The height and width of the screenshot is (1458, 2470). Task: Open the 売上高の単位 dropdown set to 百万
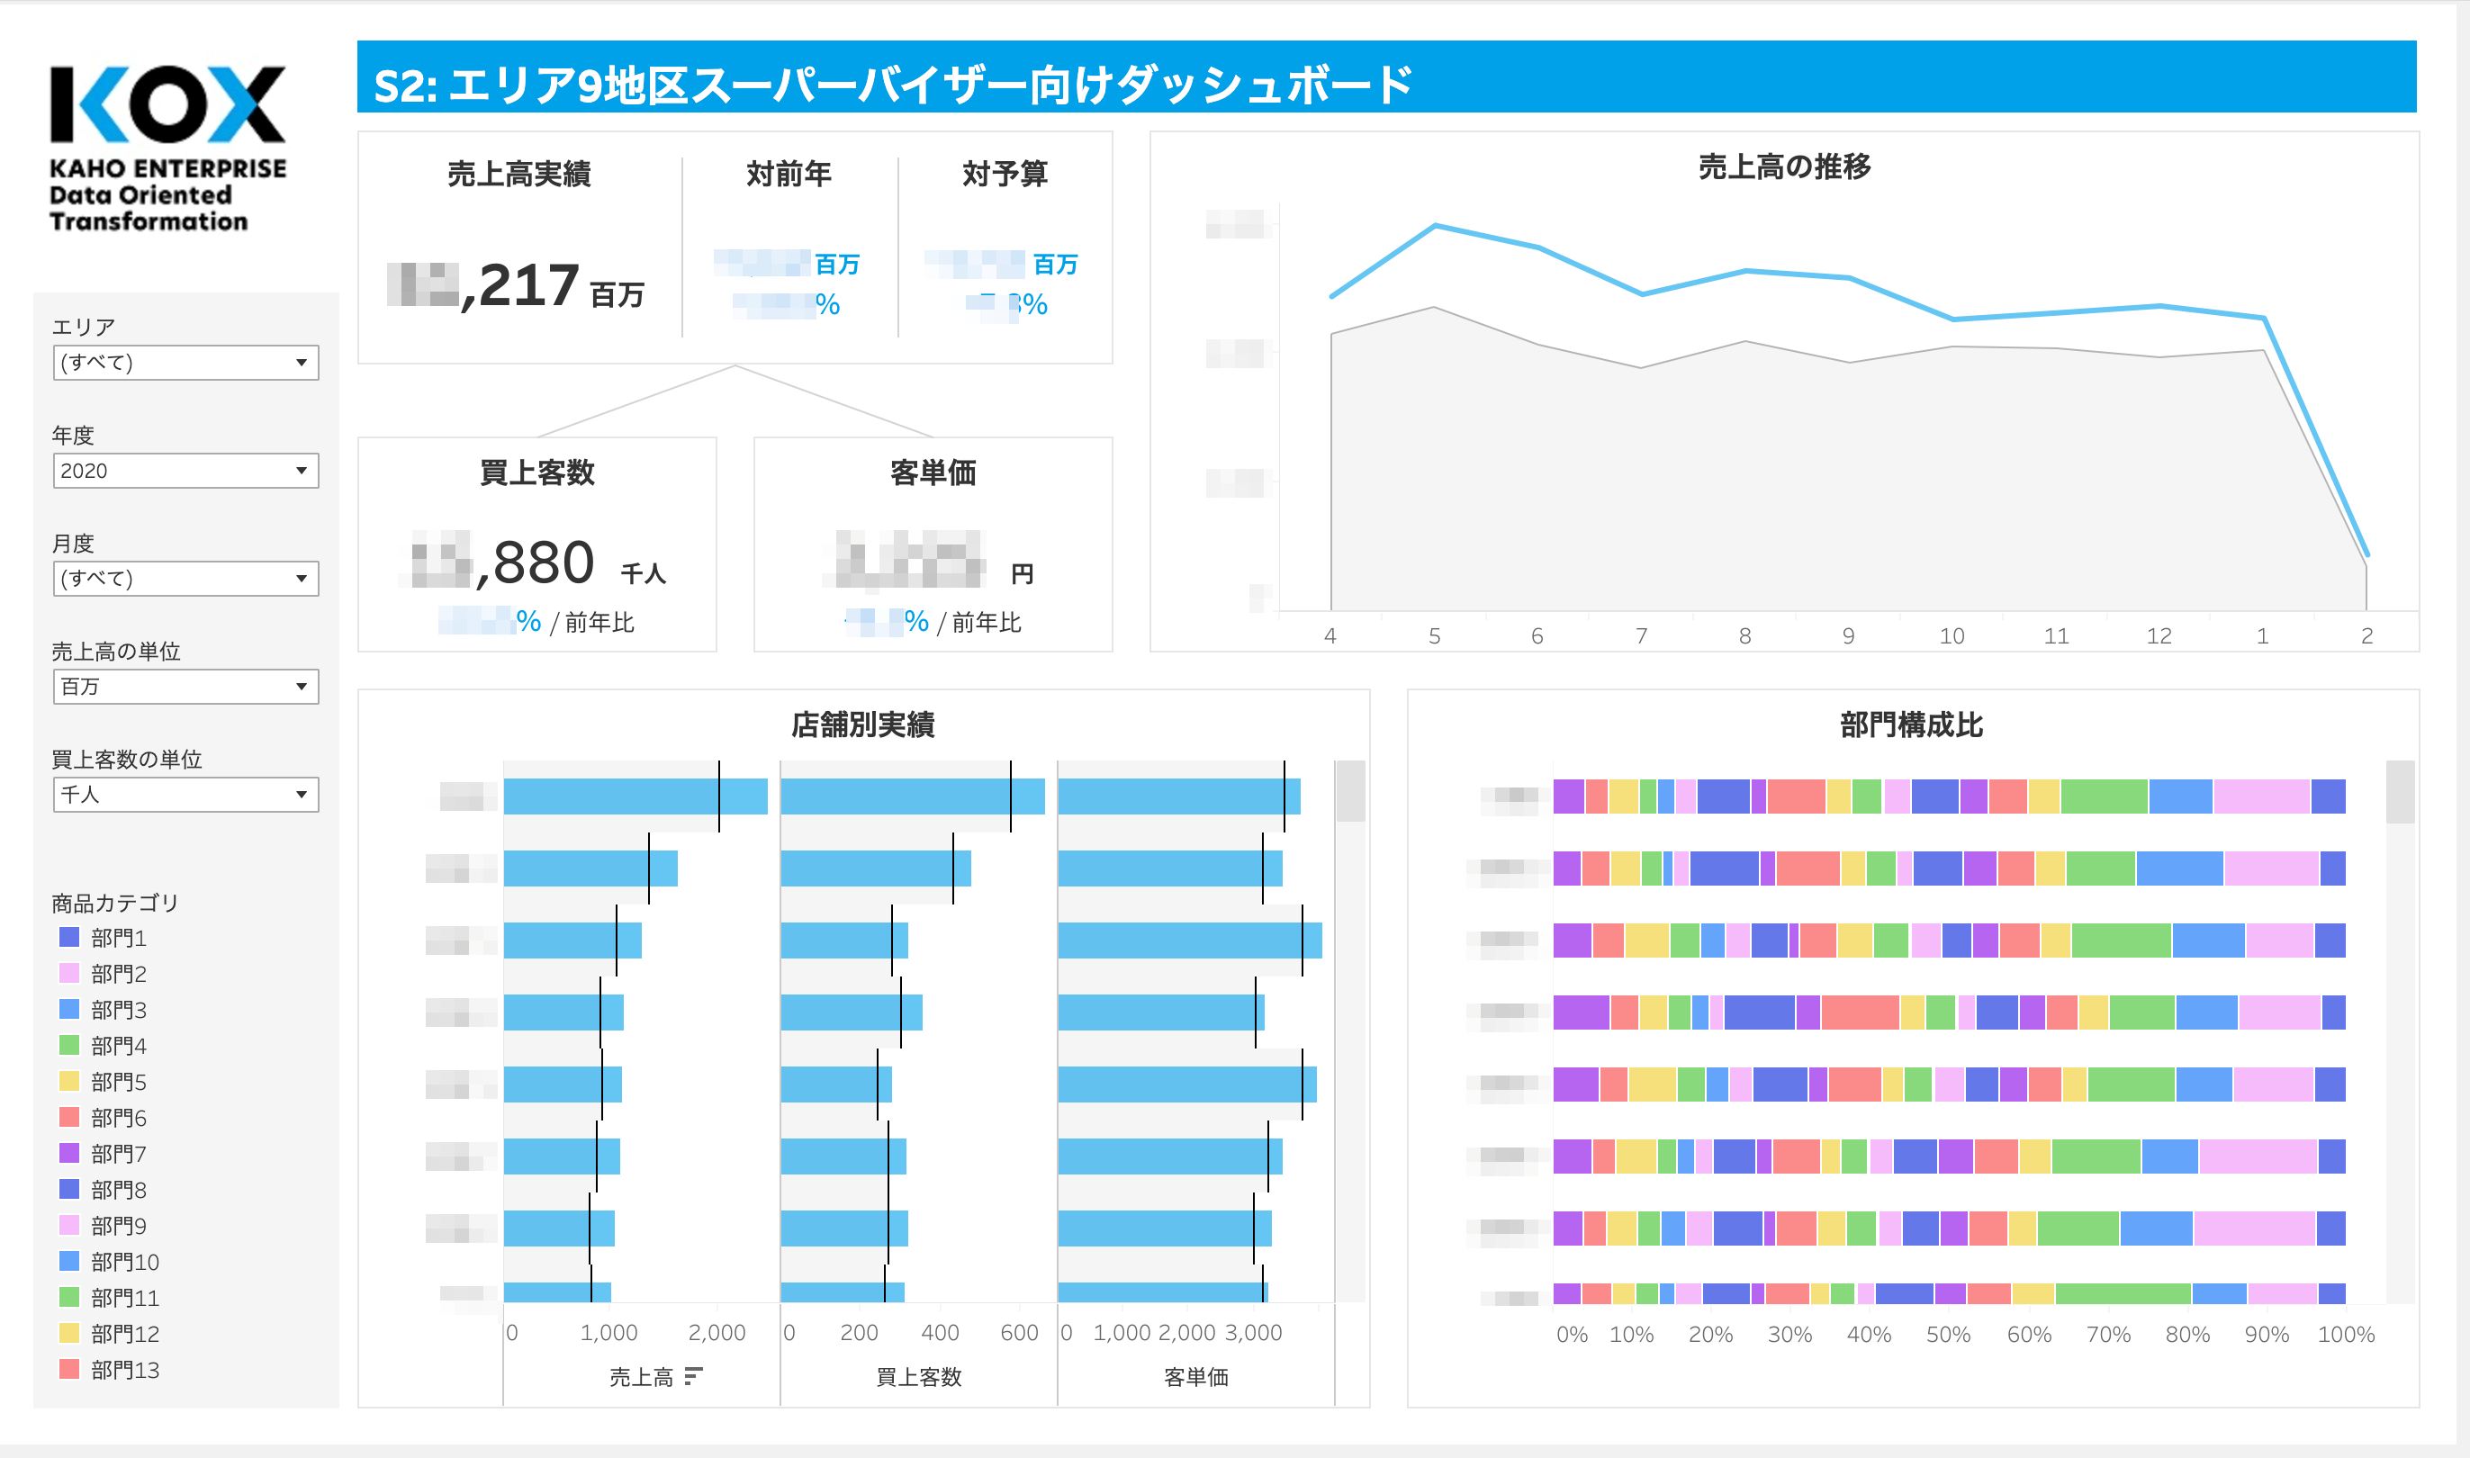(185, 687)
